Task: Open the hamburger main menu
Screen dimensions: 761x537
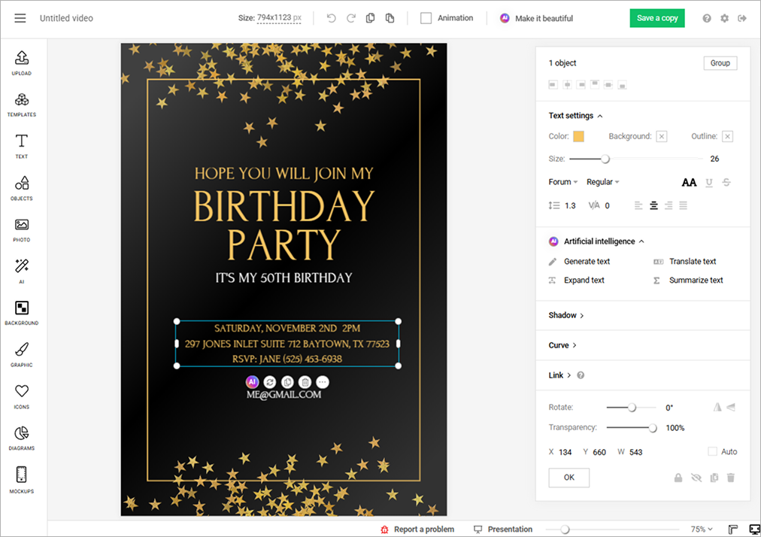Action: tap(20, 18)
